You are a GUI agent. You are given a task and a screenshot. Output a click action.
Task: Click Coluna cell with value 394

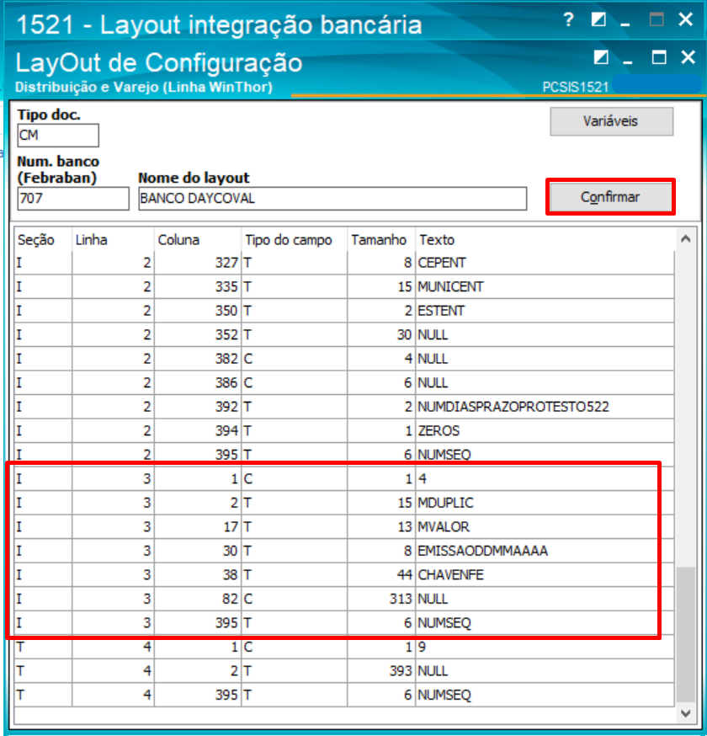pos(198,430)
